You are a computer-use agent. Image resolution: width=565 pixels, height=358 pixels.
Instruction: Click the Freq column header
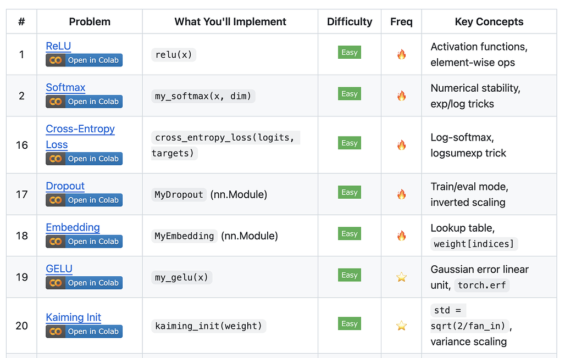click(x=401, y=21)
